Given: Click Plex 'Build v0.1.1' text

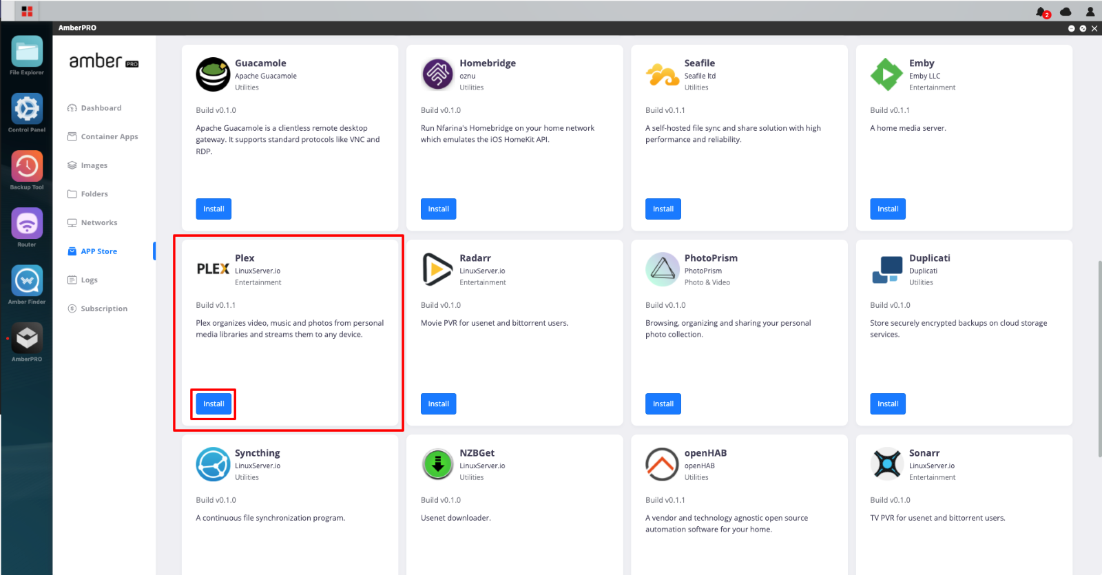Looking at the screenshot, I should (x=216, y=305).
